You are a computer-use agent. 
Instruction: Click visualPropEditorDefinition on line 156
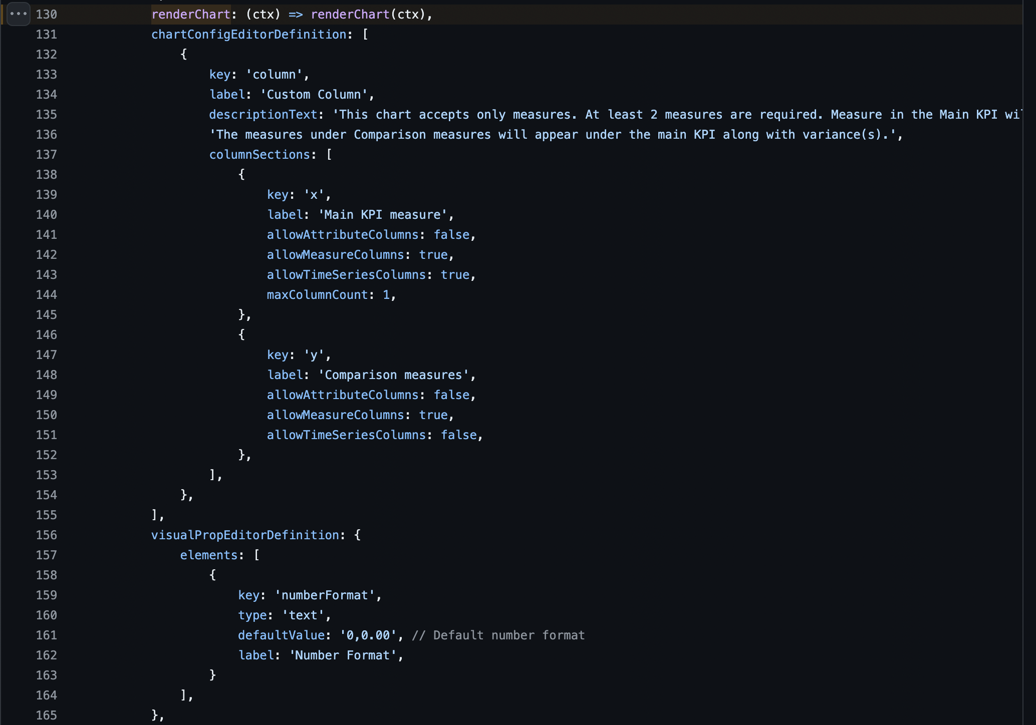(x=245, y=535)
